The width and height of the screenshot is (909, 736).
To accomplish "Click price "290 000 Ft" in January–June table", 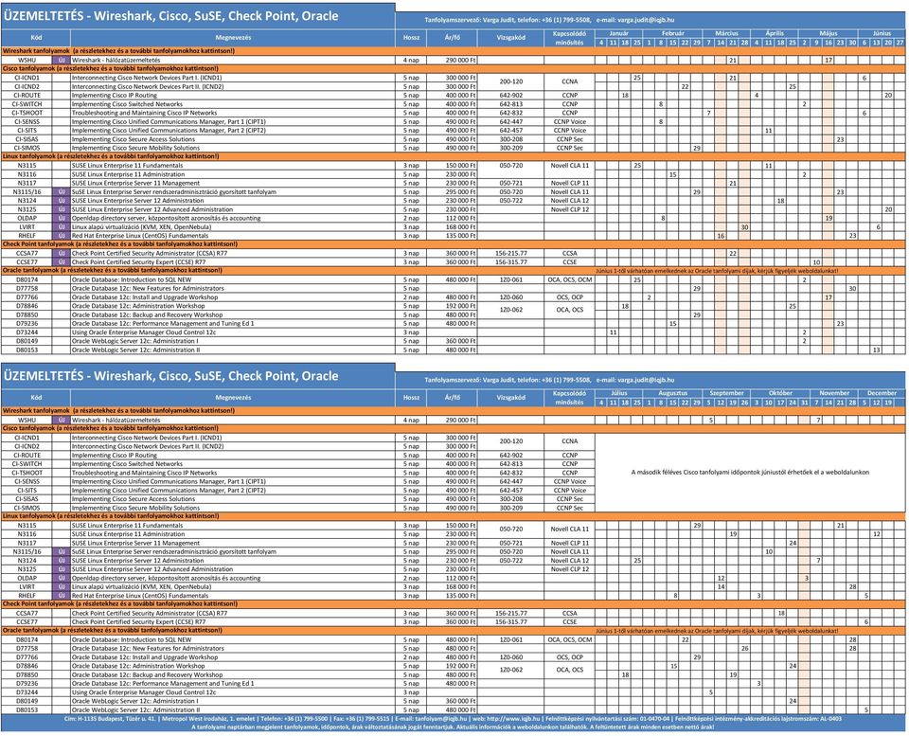I will [460, 60].
